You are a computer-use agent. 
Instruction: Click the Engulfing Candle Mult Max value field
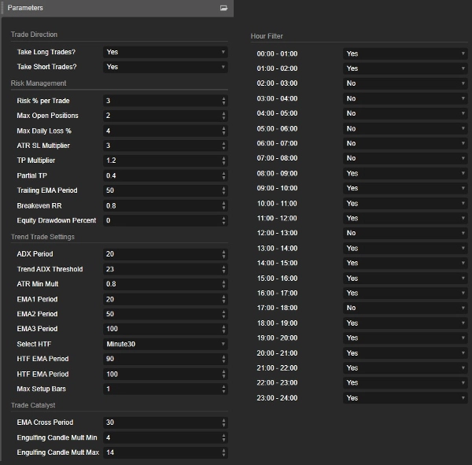[165, 452]
